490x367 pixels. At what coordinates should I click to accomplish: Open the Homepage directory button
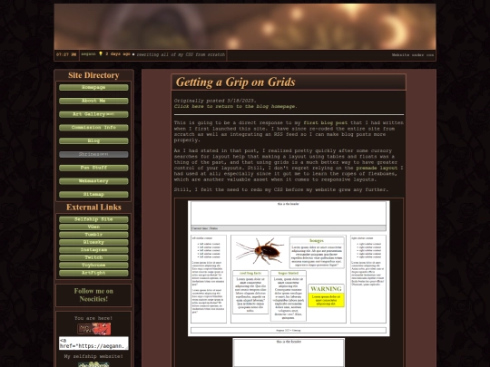click(93, 87)
